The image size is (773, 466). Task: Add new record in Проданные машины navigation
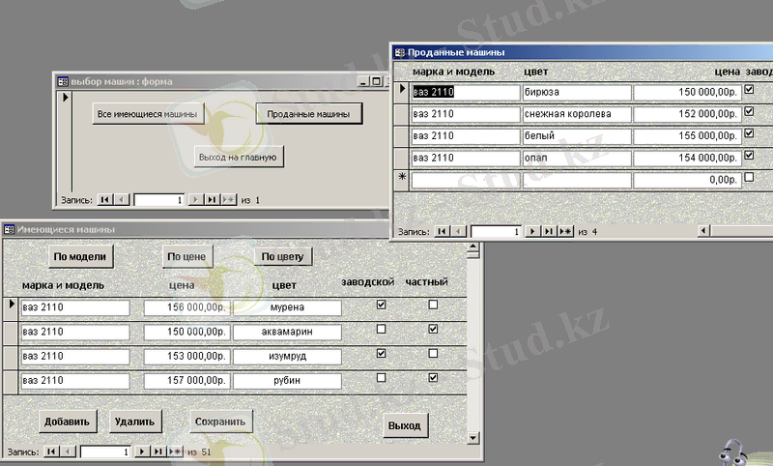[x=565, y=231]
